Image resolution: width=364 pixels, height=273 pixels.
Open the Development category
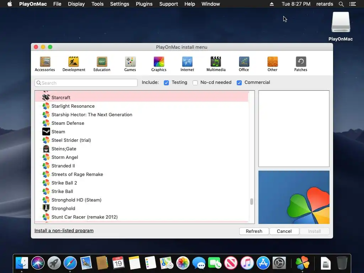[74, 64]
